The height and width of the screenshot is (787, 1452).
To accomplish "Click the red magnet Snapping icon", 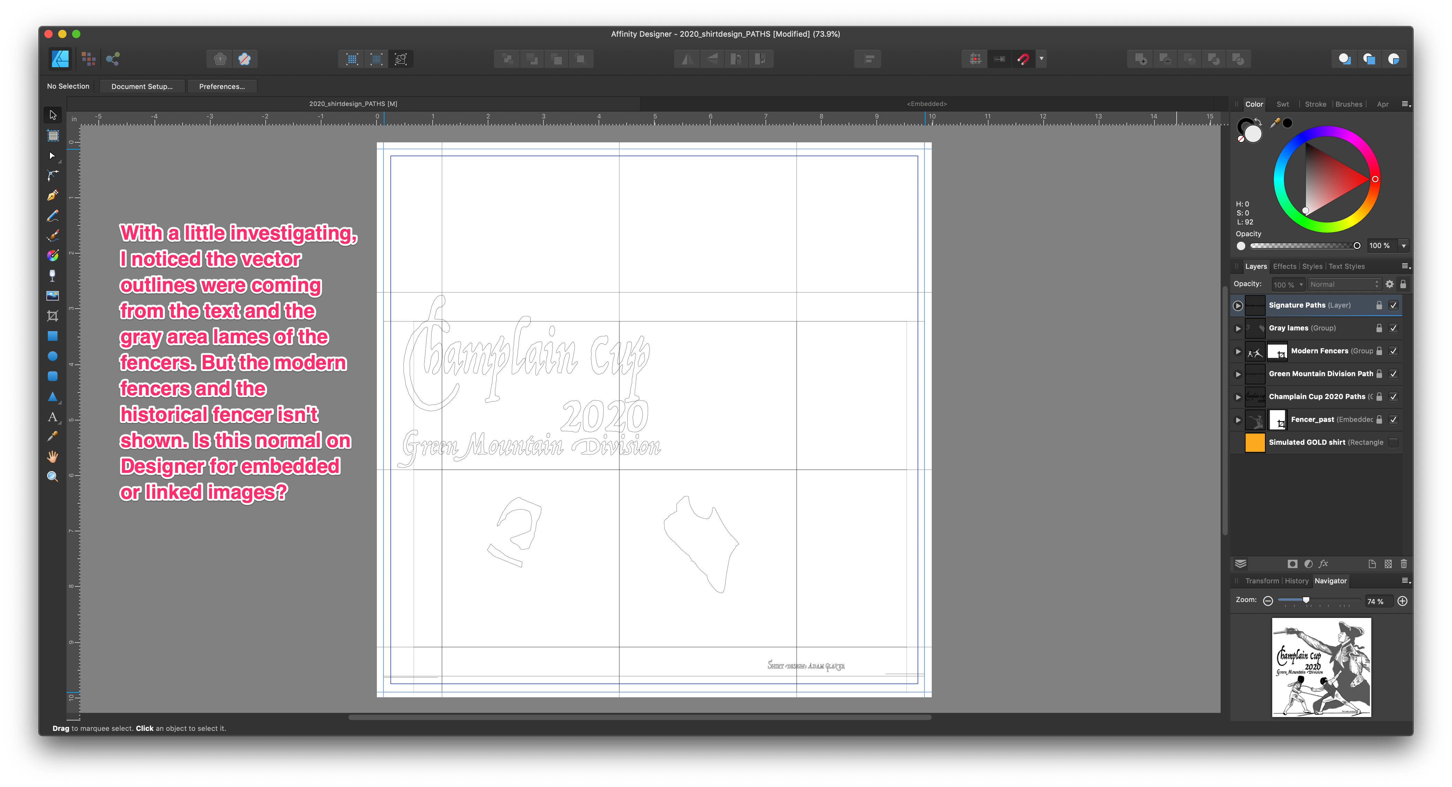I will (x=1024, y=59).
